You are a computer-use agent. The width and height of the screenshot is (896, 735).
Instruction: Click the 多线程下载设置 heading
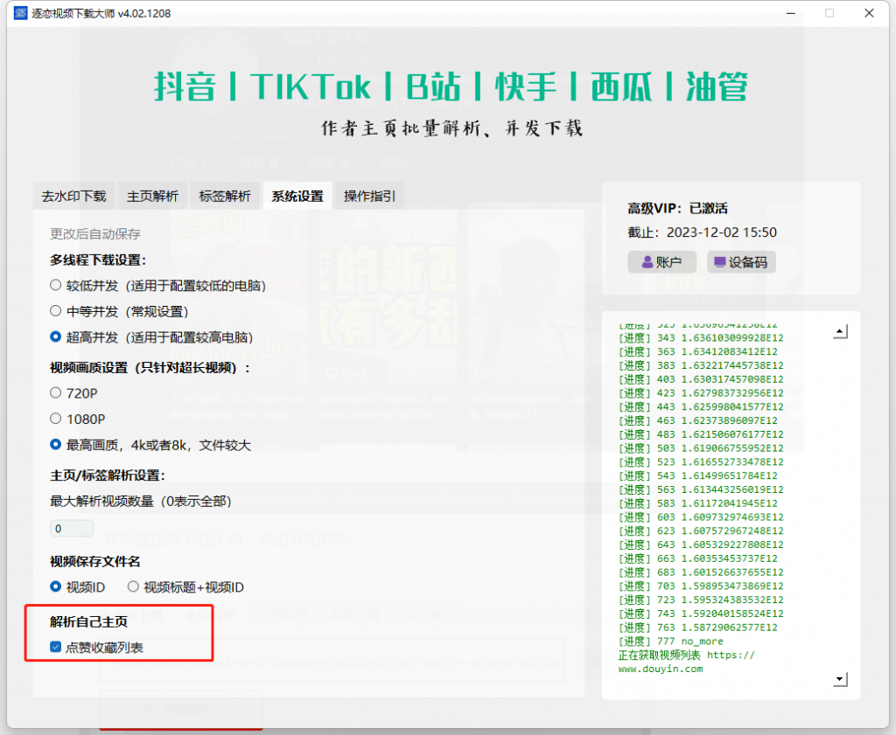pos(98,260)
